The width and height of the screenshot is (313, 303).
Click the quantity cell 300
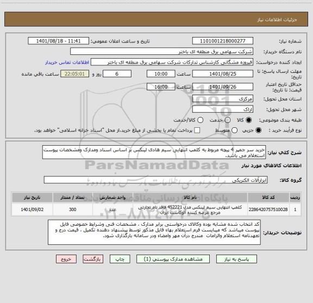73,209
